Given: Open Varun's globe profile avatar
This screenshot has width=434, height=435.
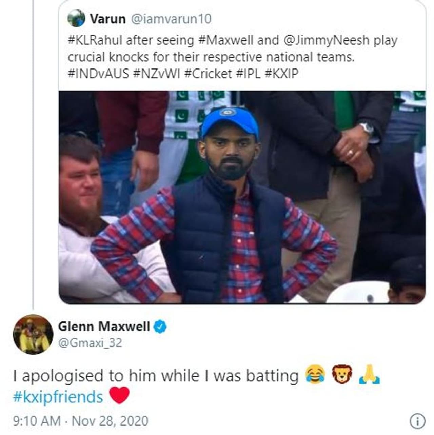Looking at the screenshot, I should [76, 18].
